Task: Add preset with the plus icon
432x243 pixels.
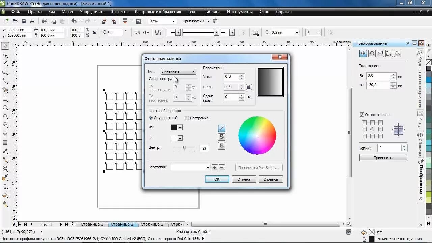Action: click(215, 167)
